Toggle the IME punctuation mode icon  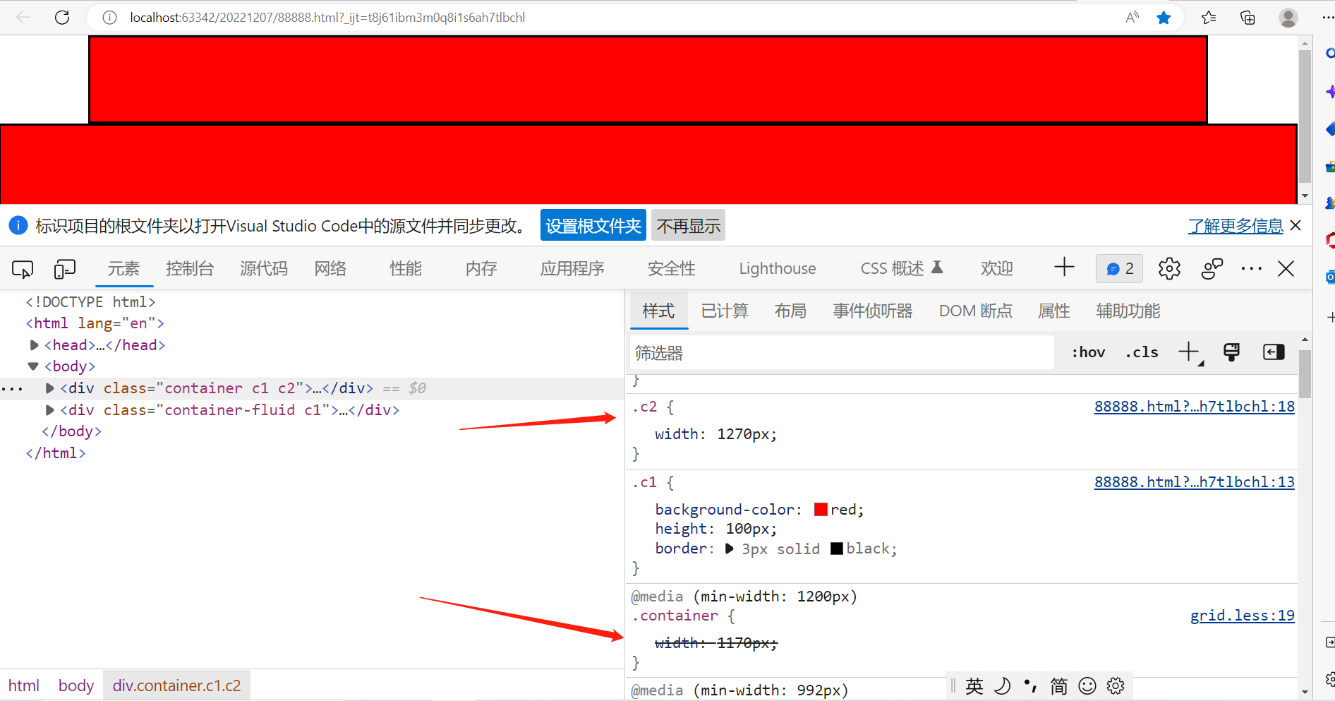pos(1030,686)
